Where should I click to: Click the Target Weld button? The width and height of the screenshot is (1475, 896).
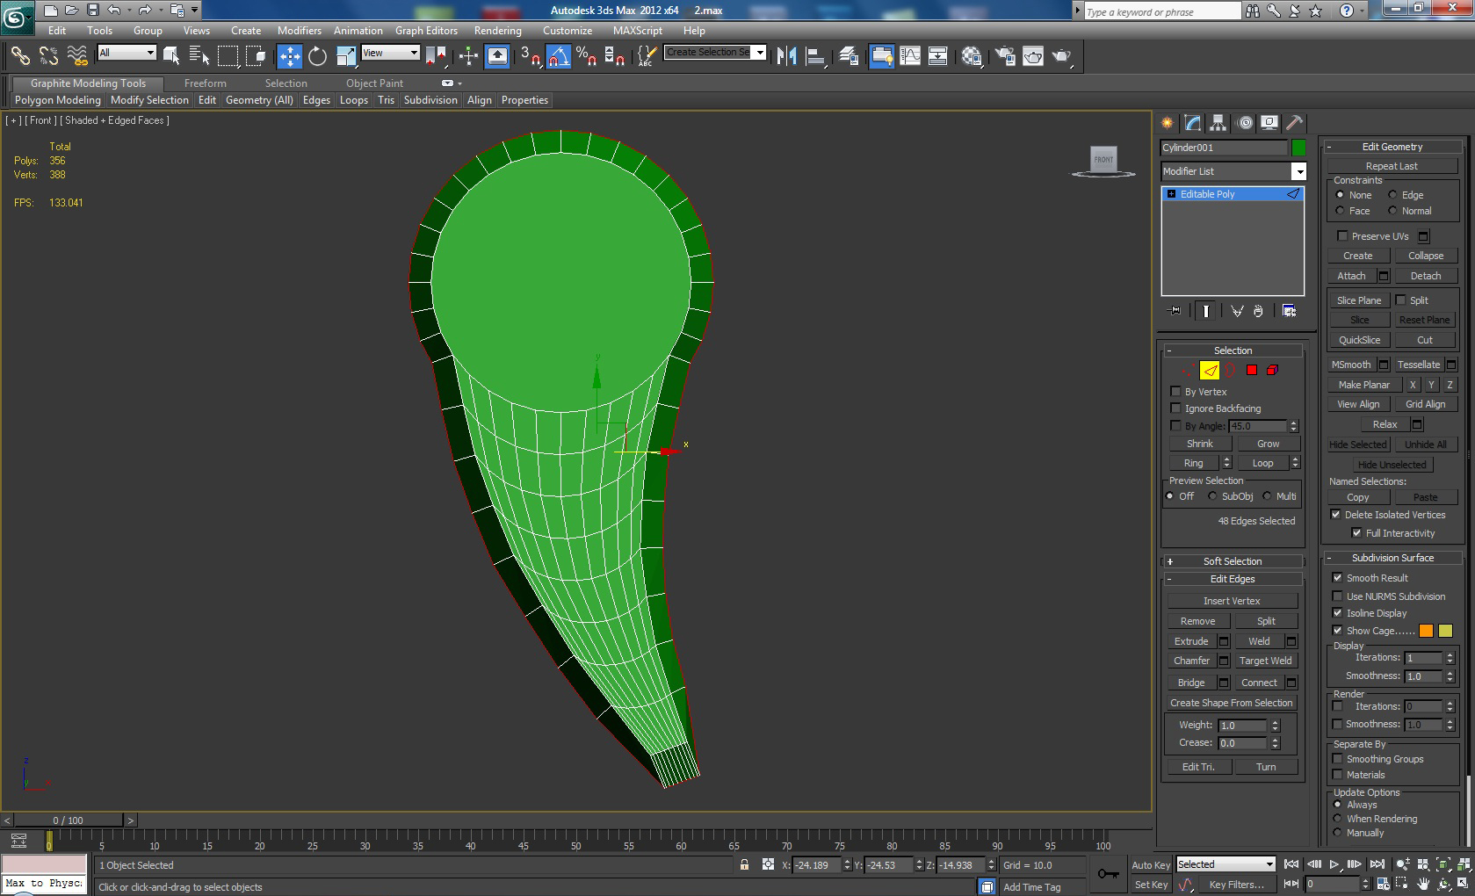pos(1265,661)
